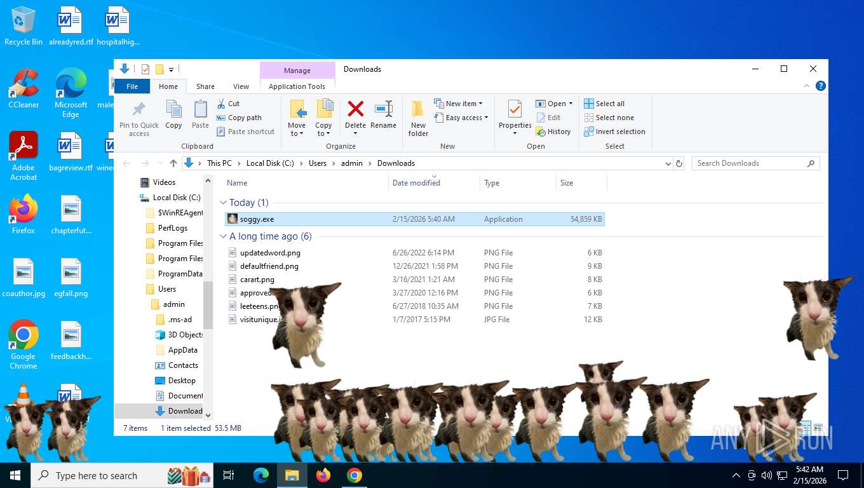The width and height of the screenshot is (864, 488).
Task: Open the New item dropdown
Action: point(459,104)
